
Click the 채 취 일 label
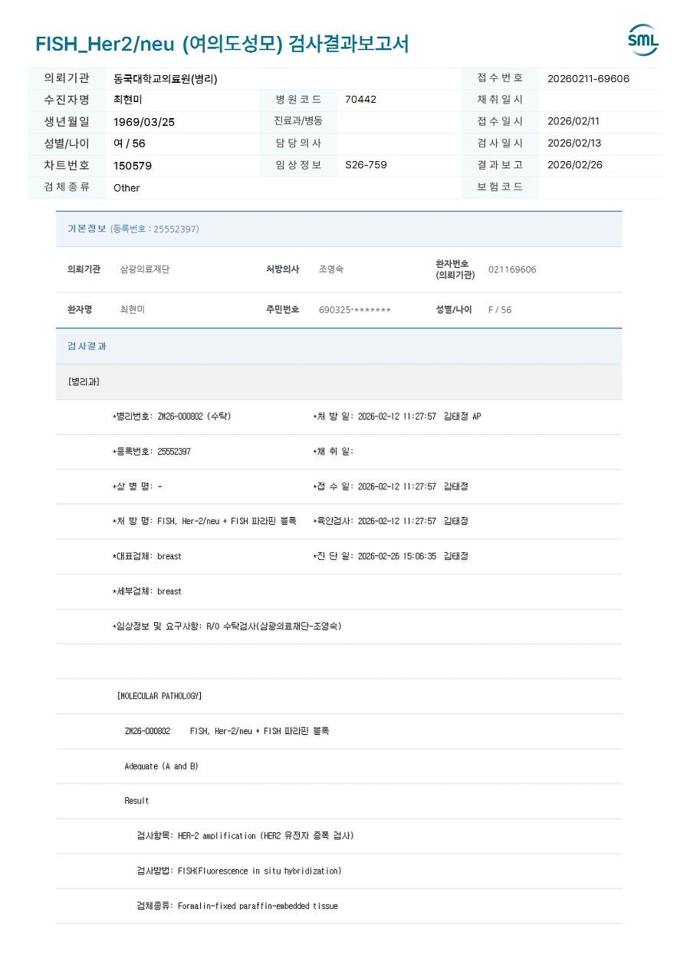333,452
